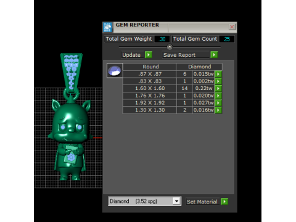Click the green arrow for the .83 X .83 row
The width and height of the screenshot is (296, 222).
[x=218, y=81]
